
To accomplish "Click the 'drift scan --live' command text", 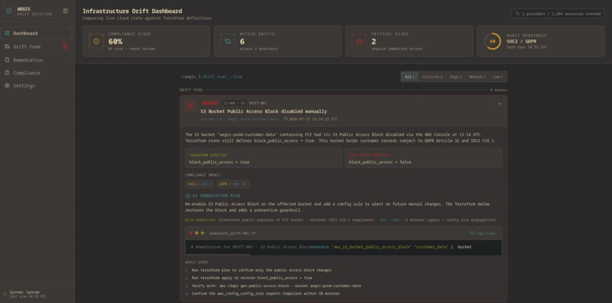I will (222, 77).
